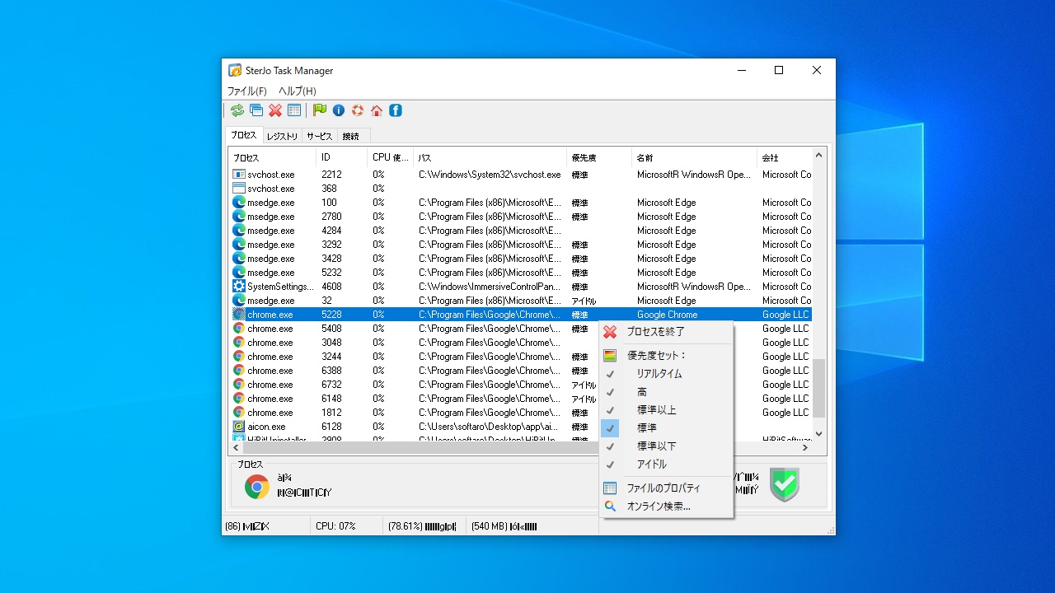Click the Chrome icon of chrome.exe 5408 row

coord(239,329)
